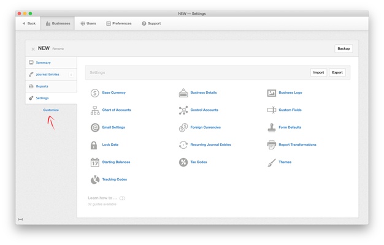The width and height of the screenshot is (384, 245).
Task: Select Summary in the sidebar
Action: [51, 62]
